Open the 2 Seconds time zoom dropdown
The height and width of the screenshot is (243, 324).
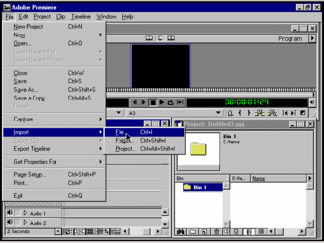coord(58,231)
